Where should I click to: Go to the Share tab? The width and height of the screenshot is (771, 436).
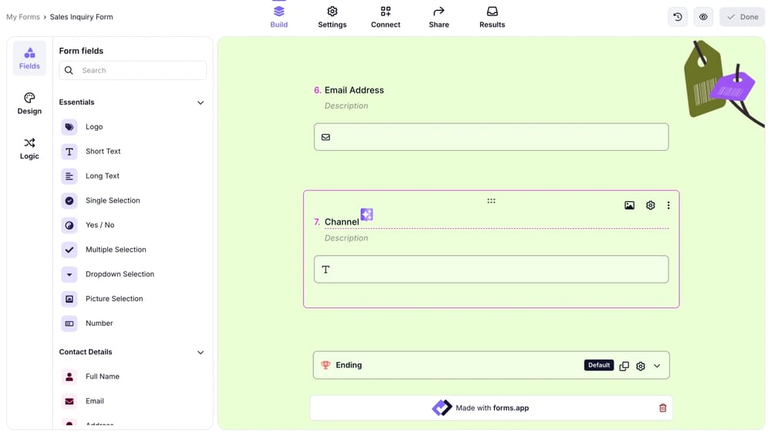tap(439, 17)
